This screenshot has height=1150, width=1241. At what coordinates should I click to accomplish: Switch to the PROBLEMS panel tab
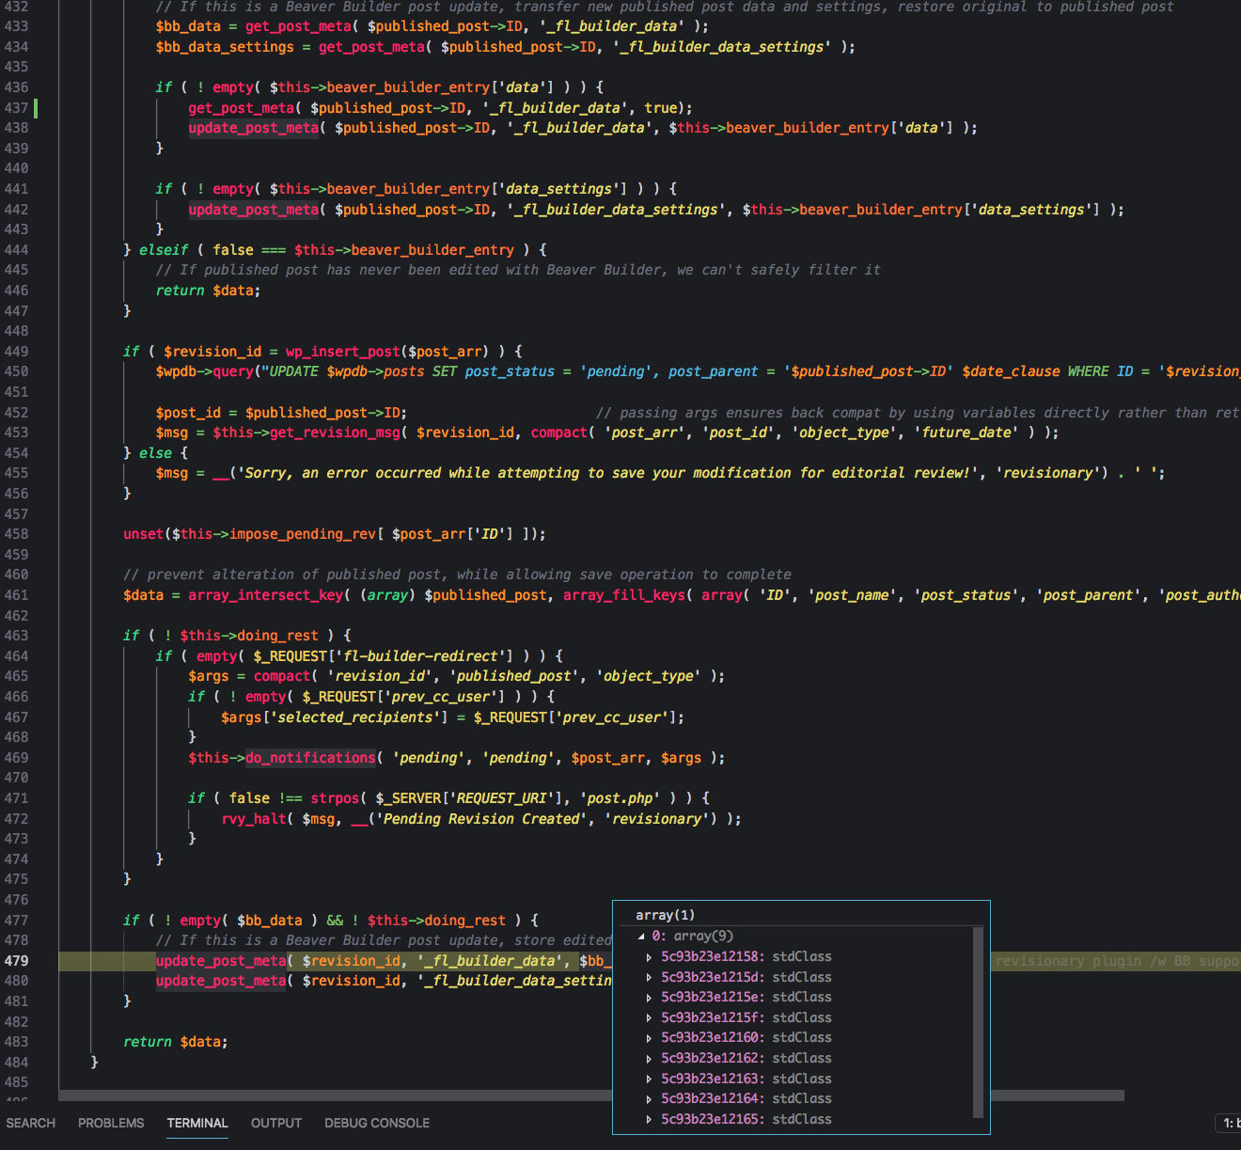[x=111, y=1124]
